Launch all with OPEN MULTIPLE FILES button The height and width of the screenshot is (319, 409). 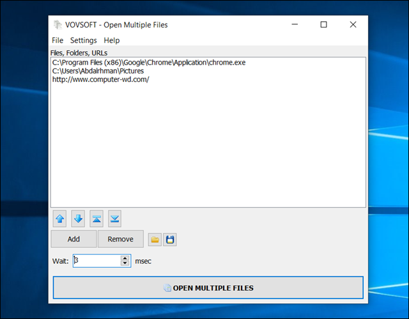pyautogui.click(x=208, y=288)
